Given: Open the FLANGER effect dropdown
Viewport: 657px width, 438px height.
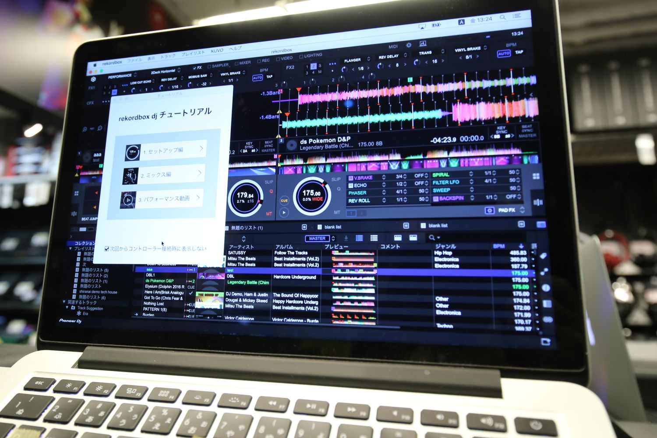Looking at the screenshot, I should click(357, 60).
